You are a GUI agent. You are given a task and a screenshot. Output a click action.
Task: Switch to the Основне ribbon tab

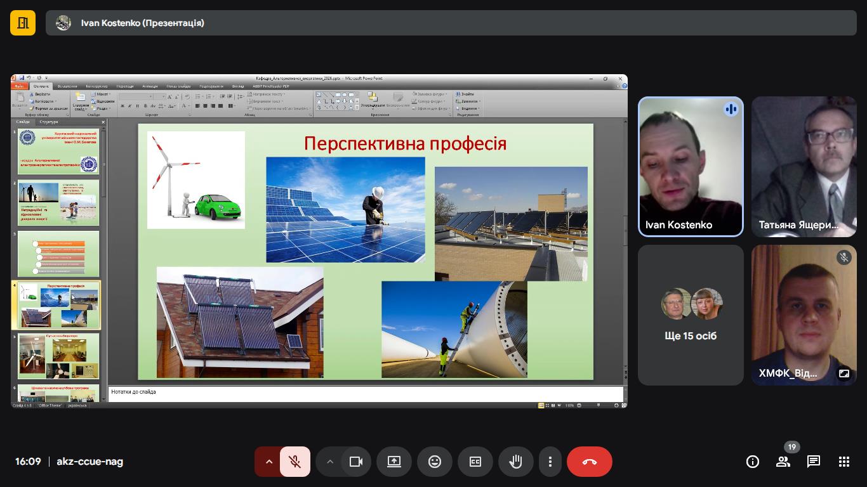pos(41,86)
